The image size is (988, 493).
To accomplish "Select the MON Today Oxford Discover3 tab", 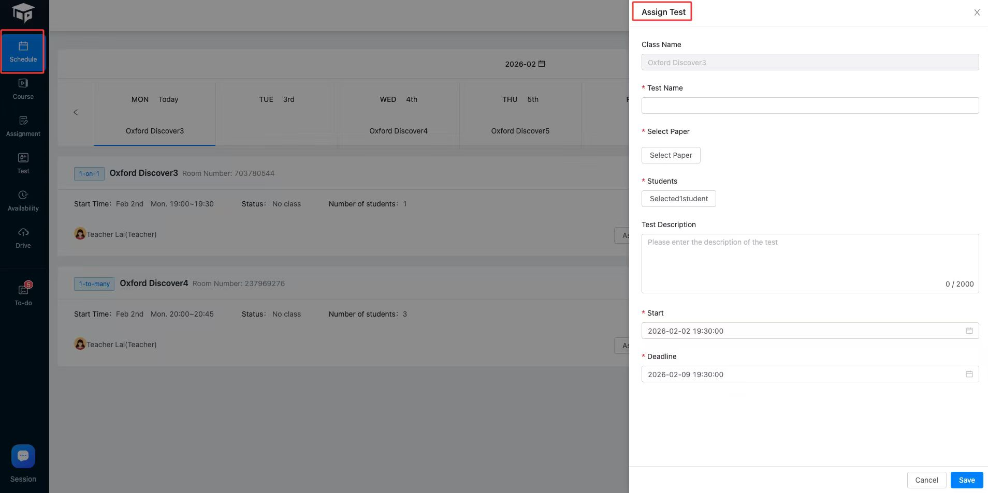I will [154, 115].
